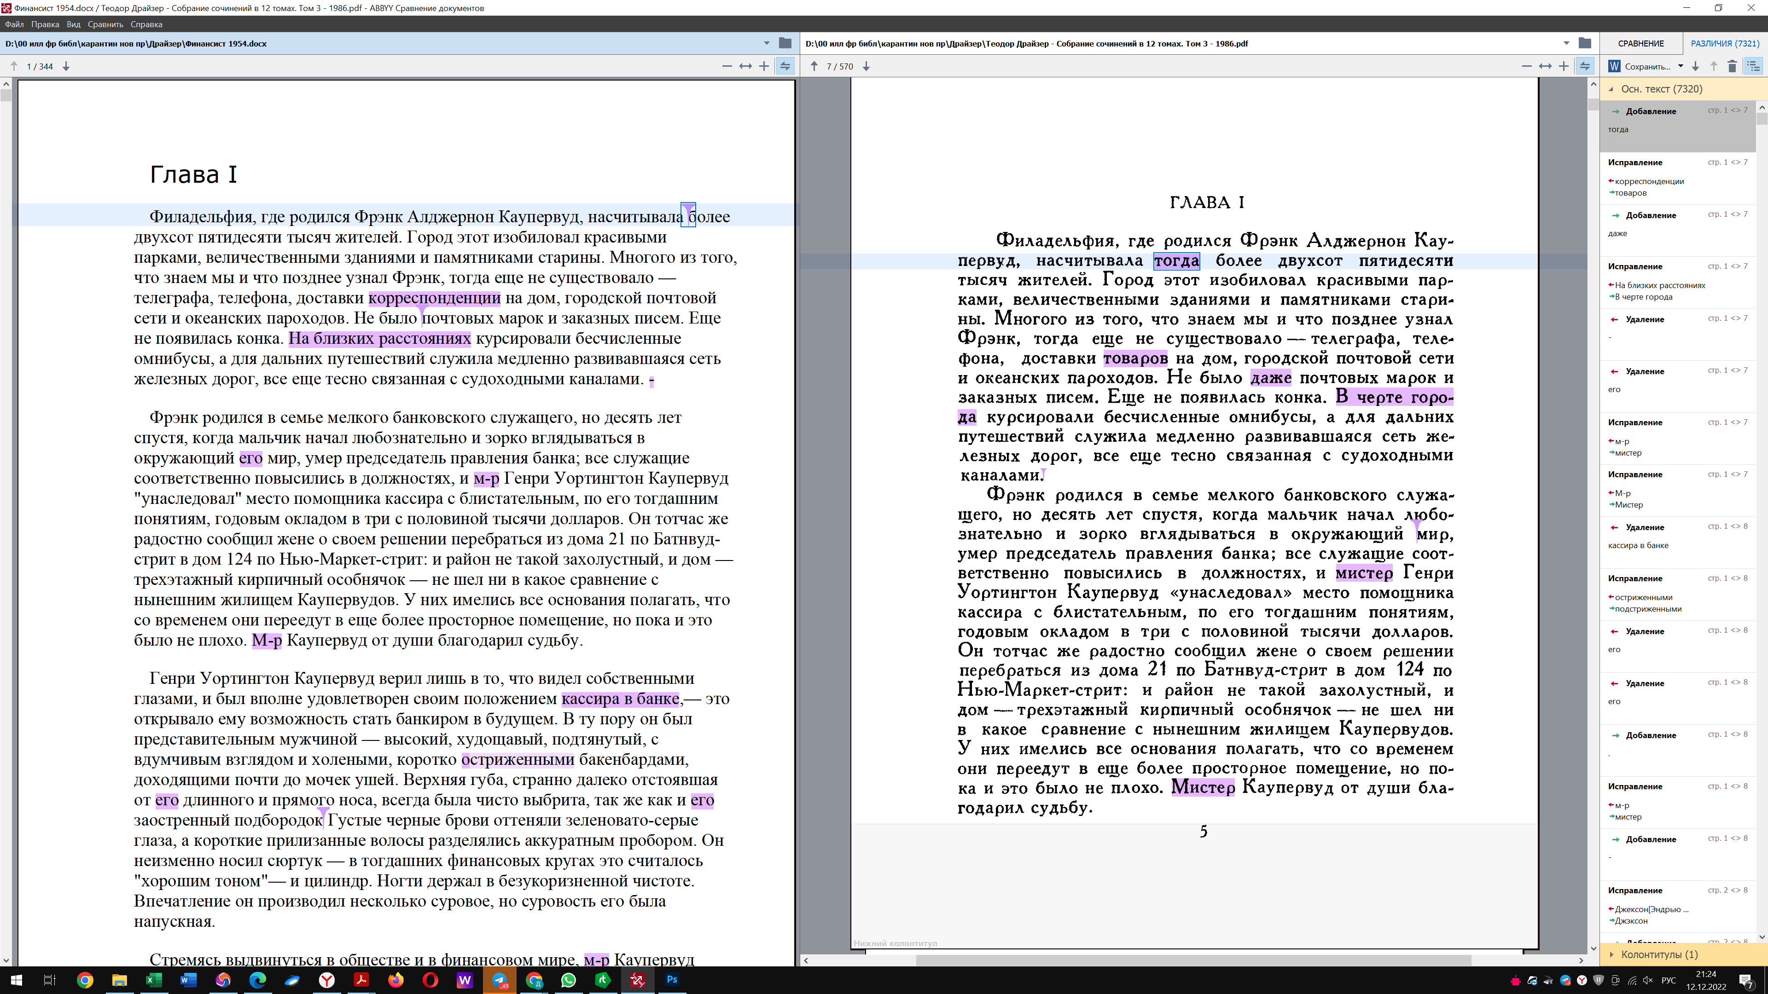Zoom in the left document

764,67
